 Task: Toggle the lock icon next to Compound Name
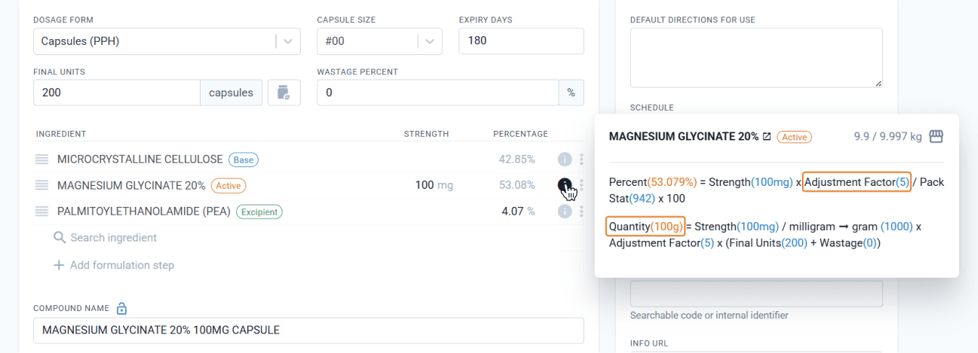pos(122,309)
